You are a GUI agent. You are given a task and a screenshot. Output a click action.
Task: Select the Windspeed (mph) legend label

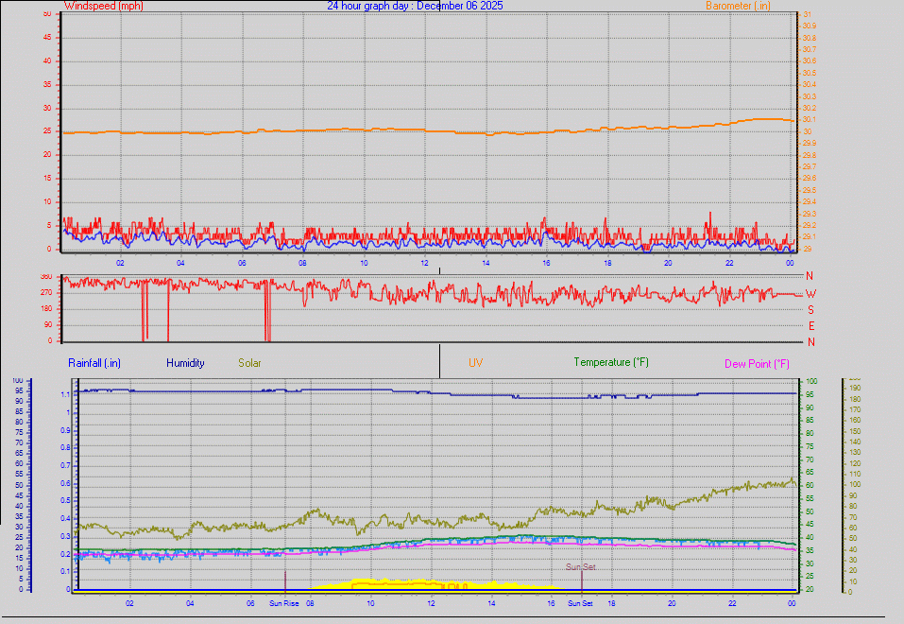pyautogui.click(x=102, y=6)
